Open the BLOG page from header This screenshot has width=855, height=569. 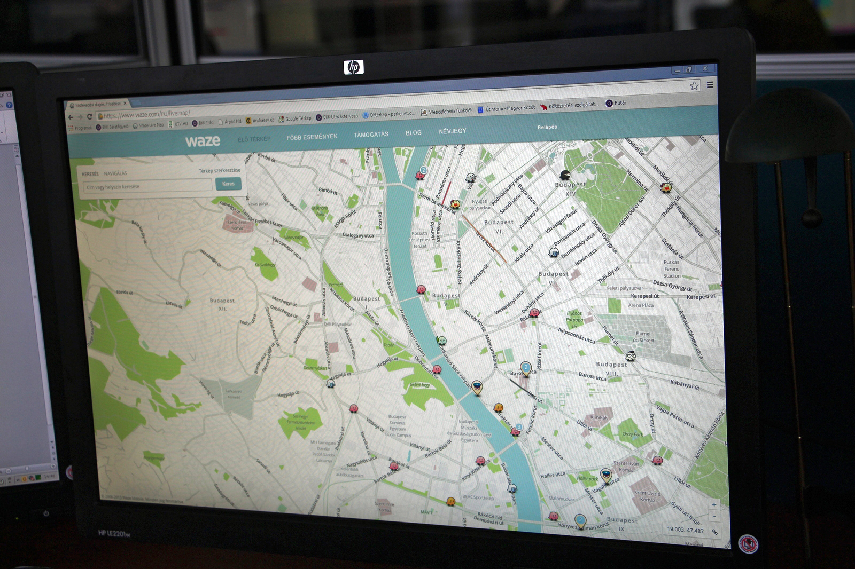tap(413, 132)
